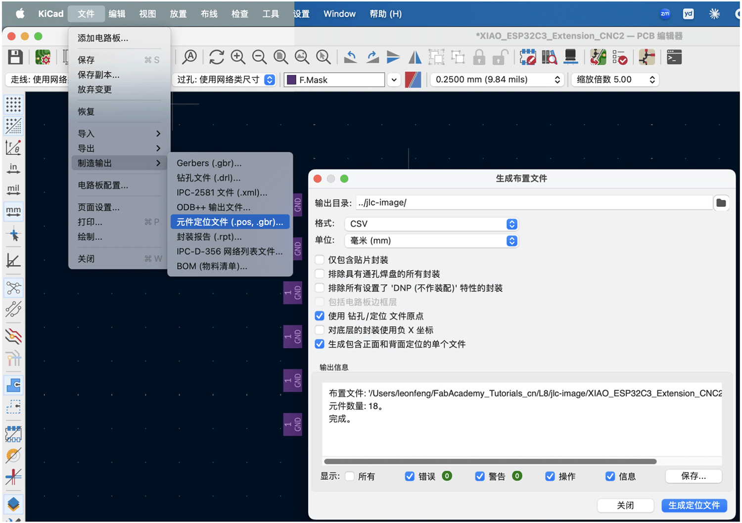Click the mirror horizontal triangles icon
The image size is (742, 523).
click(415, 57)
